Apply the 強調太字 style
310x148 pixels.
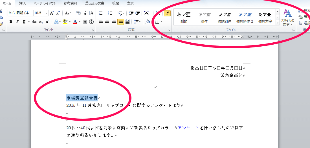[x=265, y=17]
